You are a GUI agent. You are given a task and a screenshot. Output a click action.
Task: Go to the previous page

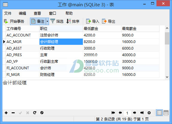(120, 113)
